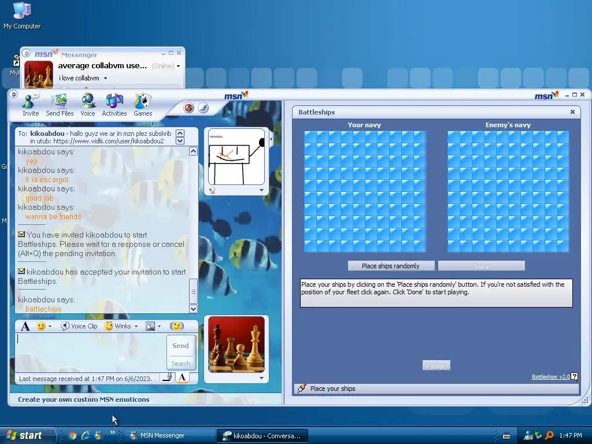592x444 pixels.
Task: Click the on-screen keyboard taskbar icon
Action: [506, 436]
